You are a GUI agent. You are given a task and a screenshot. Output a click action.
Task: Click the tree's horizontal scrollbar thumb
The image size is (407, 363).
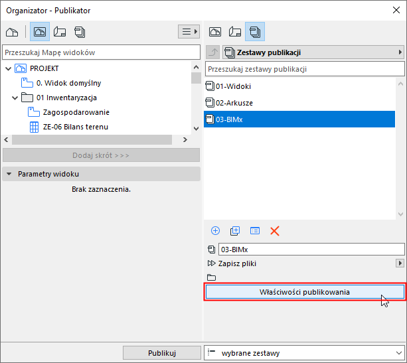(x=92, y=140)
